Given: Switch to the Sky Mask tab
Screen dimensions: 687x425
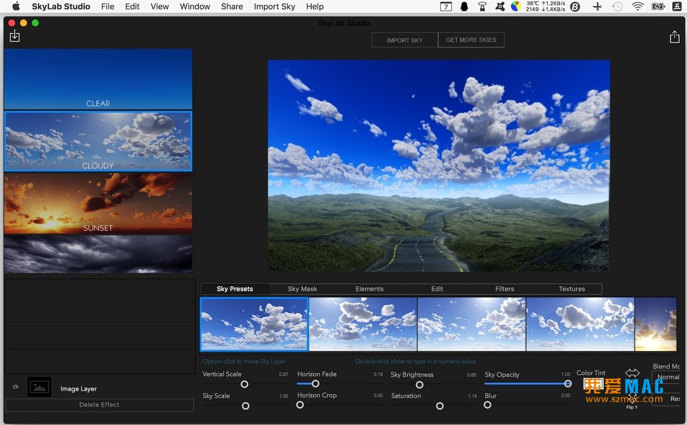Looking at the screenshot, I should click(302, 289).
